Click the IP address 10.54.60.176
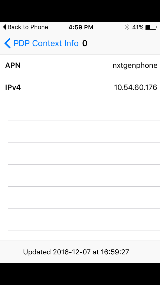Image resolution: width=160 pixels, height=285 pixels. pos(135,88)
